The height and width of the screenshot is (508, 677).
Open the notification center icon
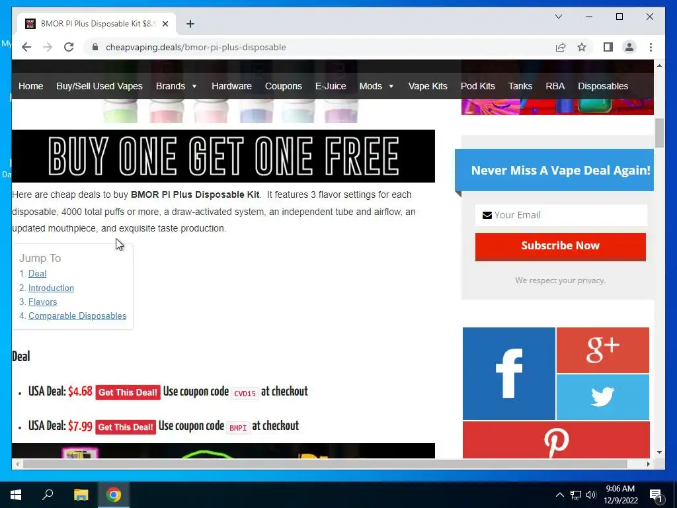pos(656,495)
